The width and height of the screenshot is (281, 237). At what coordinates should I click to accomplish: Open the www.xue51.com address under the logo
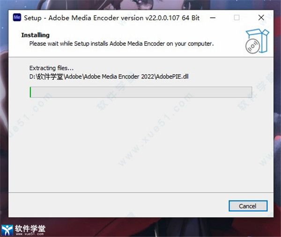(x=30, y=234)
